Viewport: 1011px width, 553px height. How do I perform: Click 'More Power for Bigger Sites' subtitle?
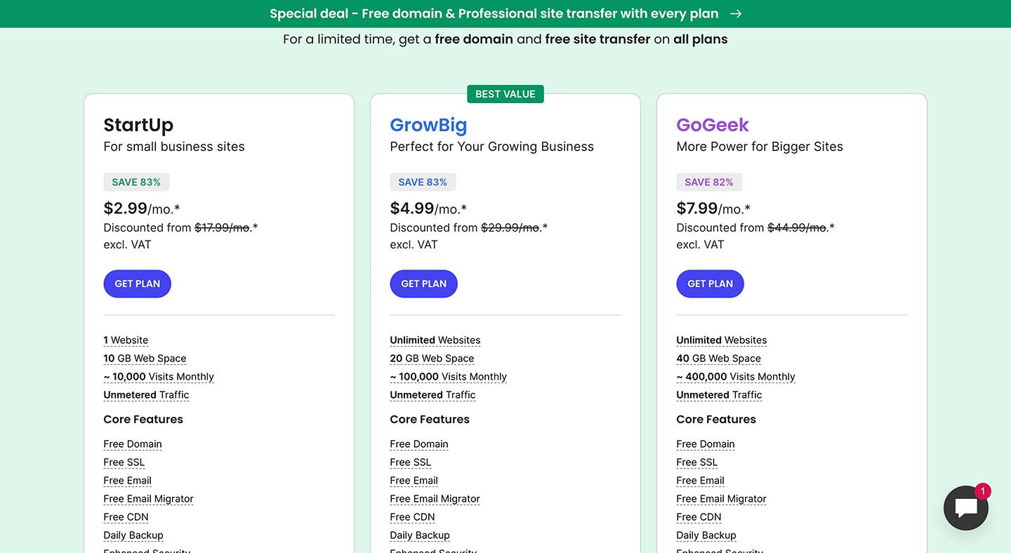[x=760, y=147]
